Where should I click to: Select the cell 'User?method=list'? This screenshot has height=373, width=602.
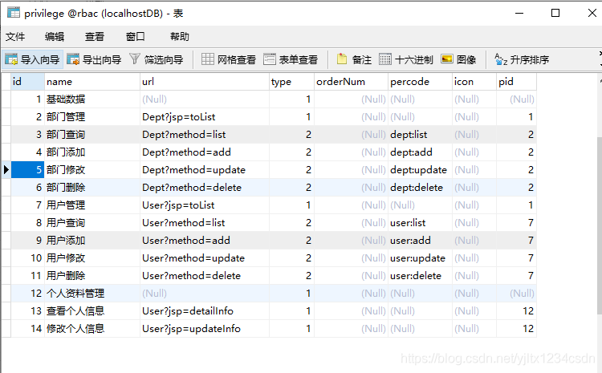[205, 223]
